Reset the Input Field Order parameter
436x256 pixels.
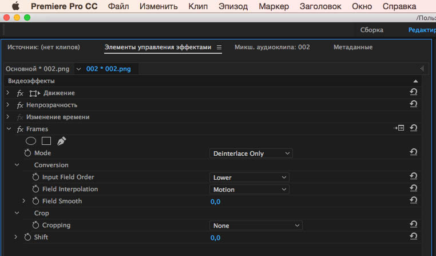point(414,176)
